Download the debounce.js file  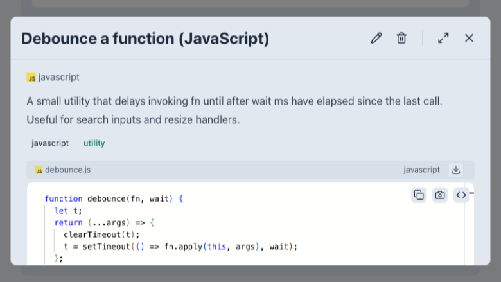coord(456,170)
